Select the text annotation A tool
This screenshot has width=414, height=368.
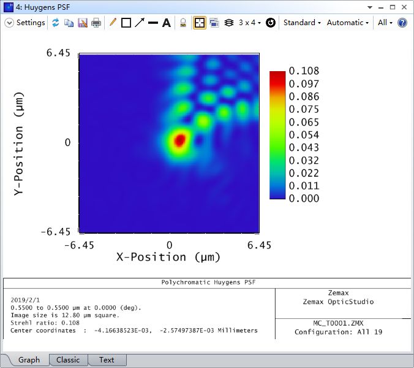pos(166,23)
